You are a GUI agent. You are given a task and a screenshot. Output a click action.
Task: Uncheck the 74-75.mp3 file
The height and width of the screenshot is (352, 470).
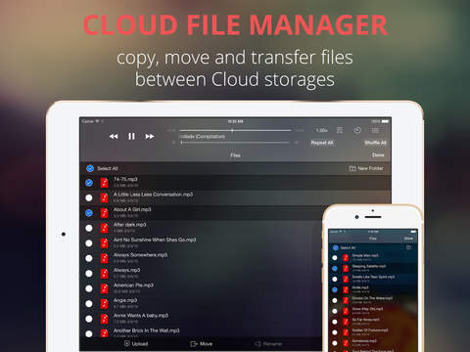(x=89, y=183)
